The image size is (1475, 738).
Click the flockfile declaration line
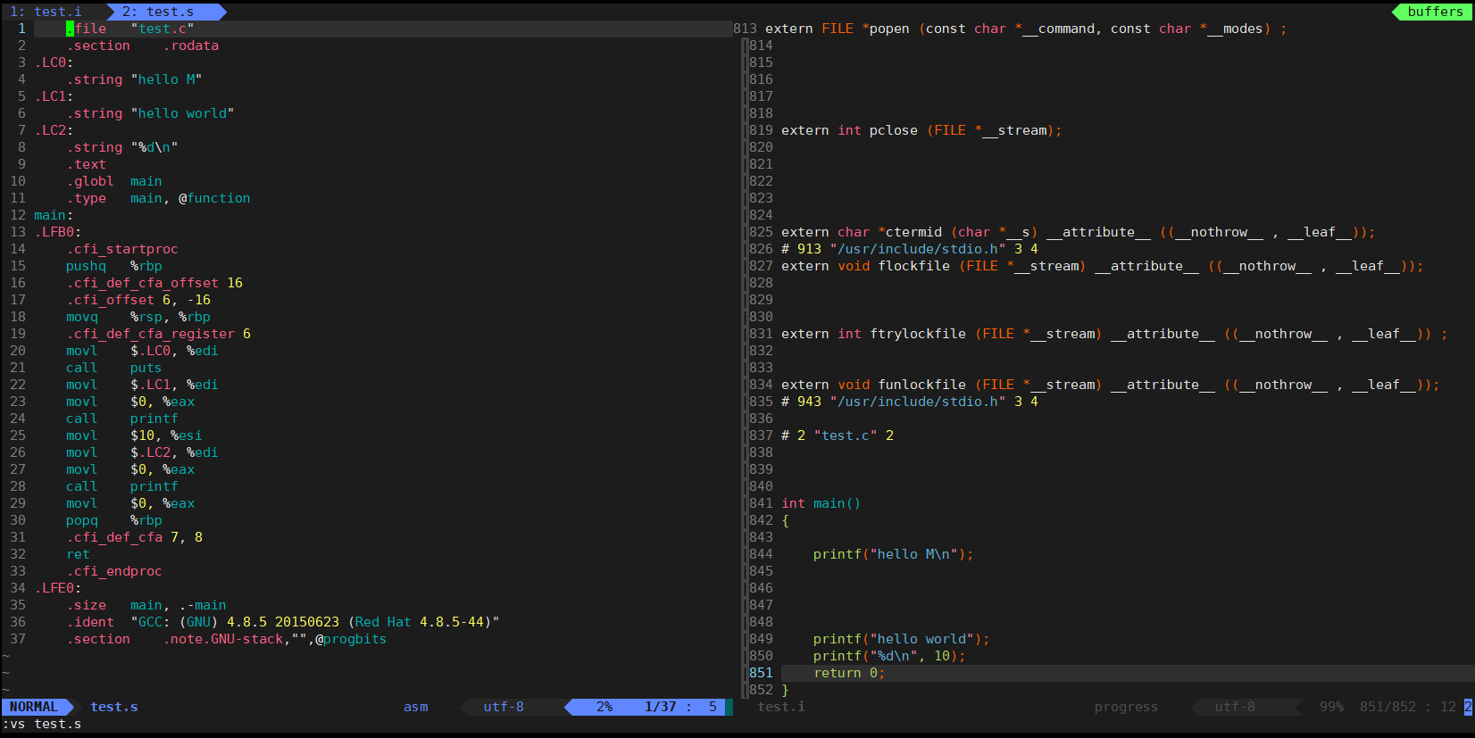1103,266
